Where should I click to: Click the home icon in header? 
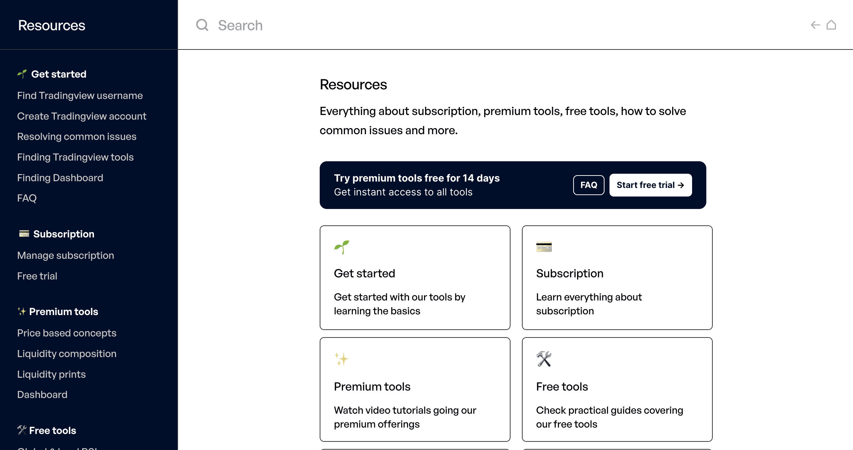831,25
